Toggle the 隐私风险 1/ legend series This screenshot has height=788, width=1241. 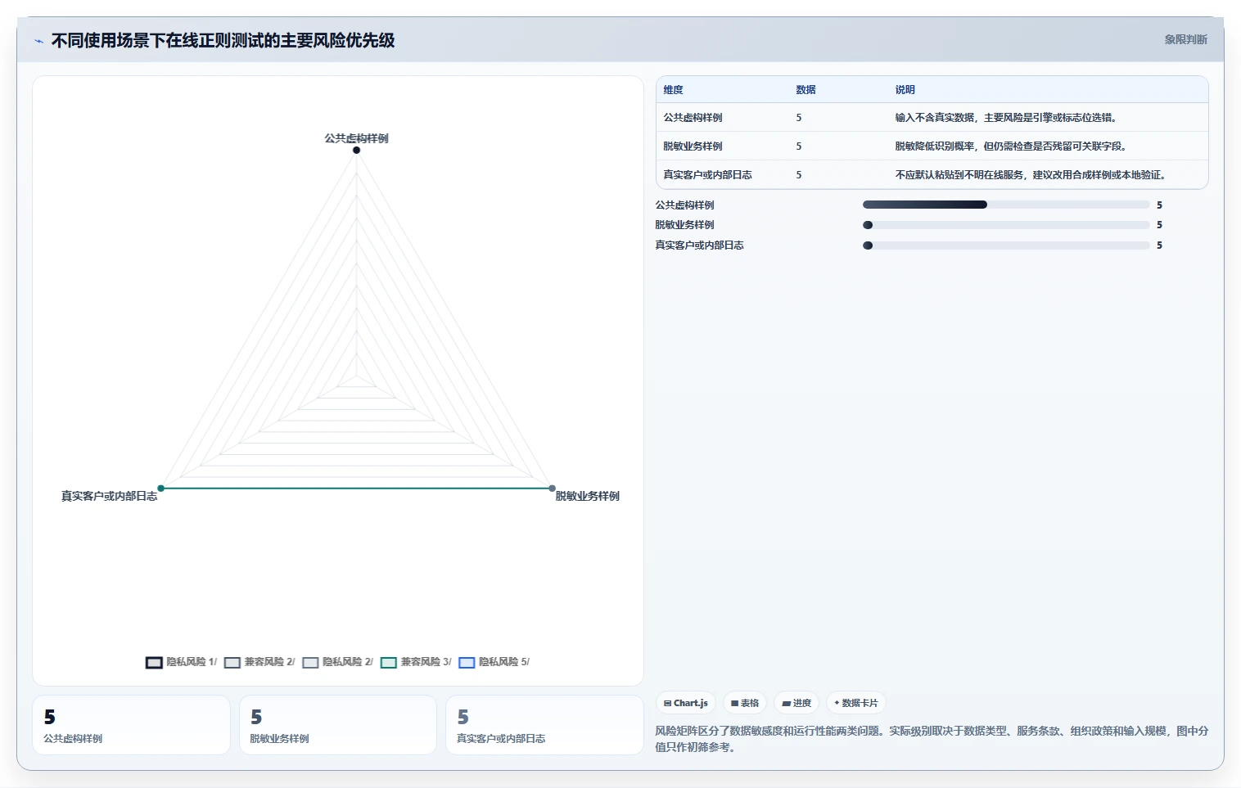pyautogui.click(x=181, y=662)
